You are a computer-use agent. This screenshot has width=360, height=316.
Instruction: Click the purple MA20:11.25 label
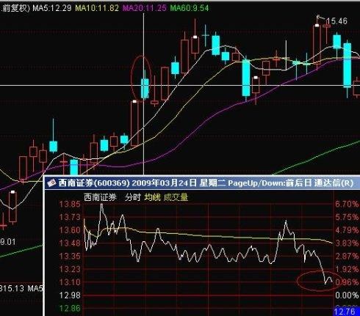[144, 8]
